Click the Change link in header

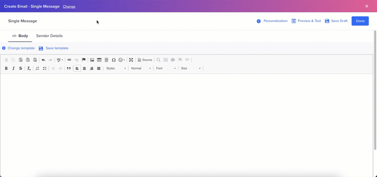[69, 7]
